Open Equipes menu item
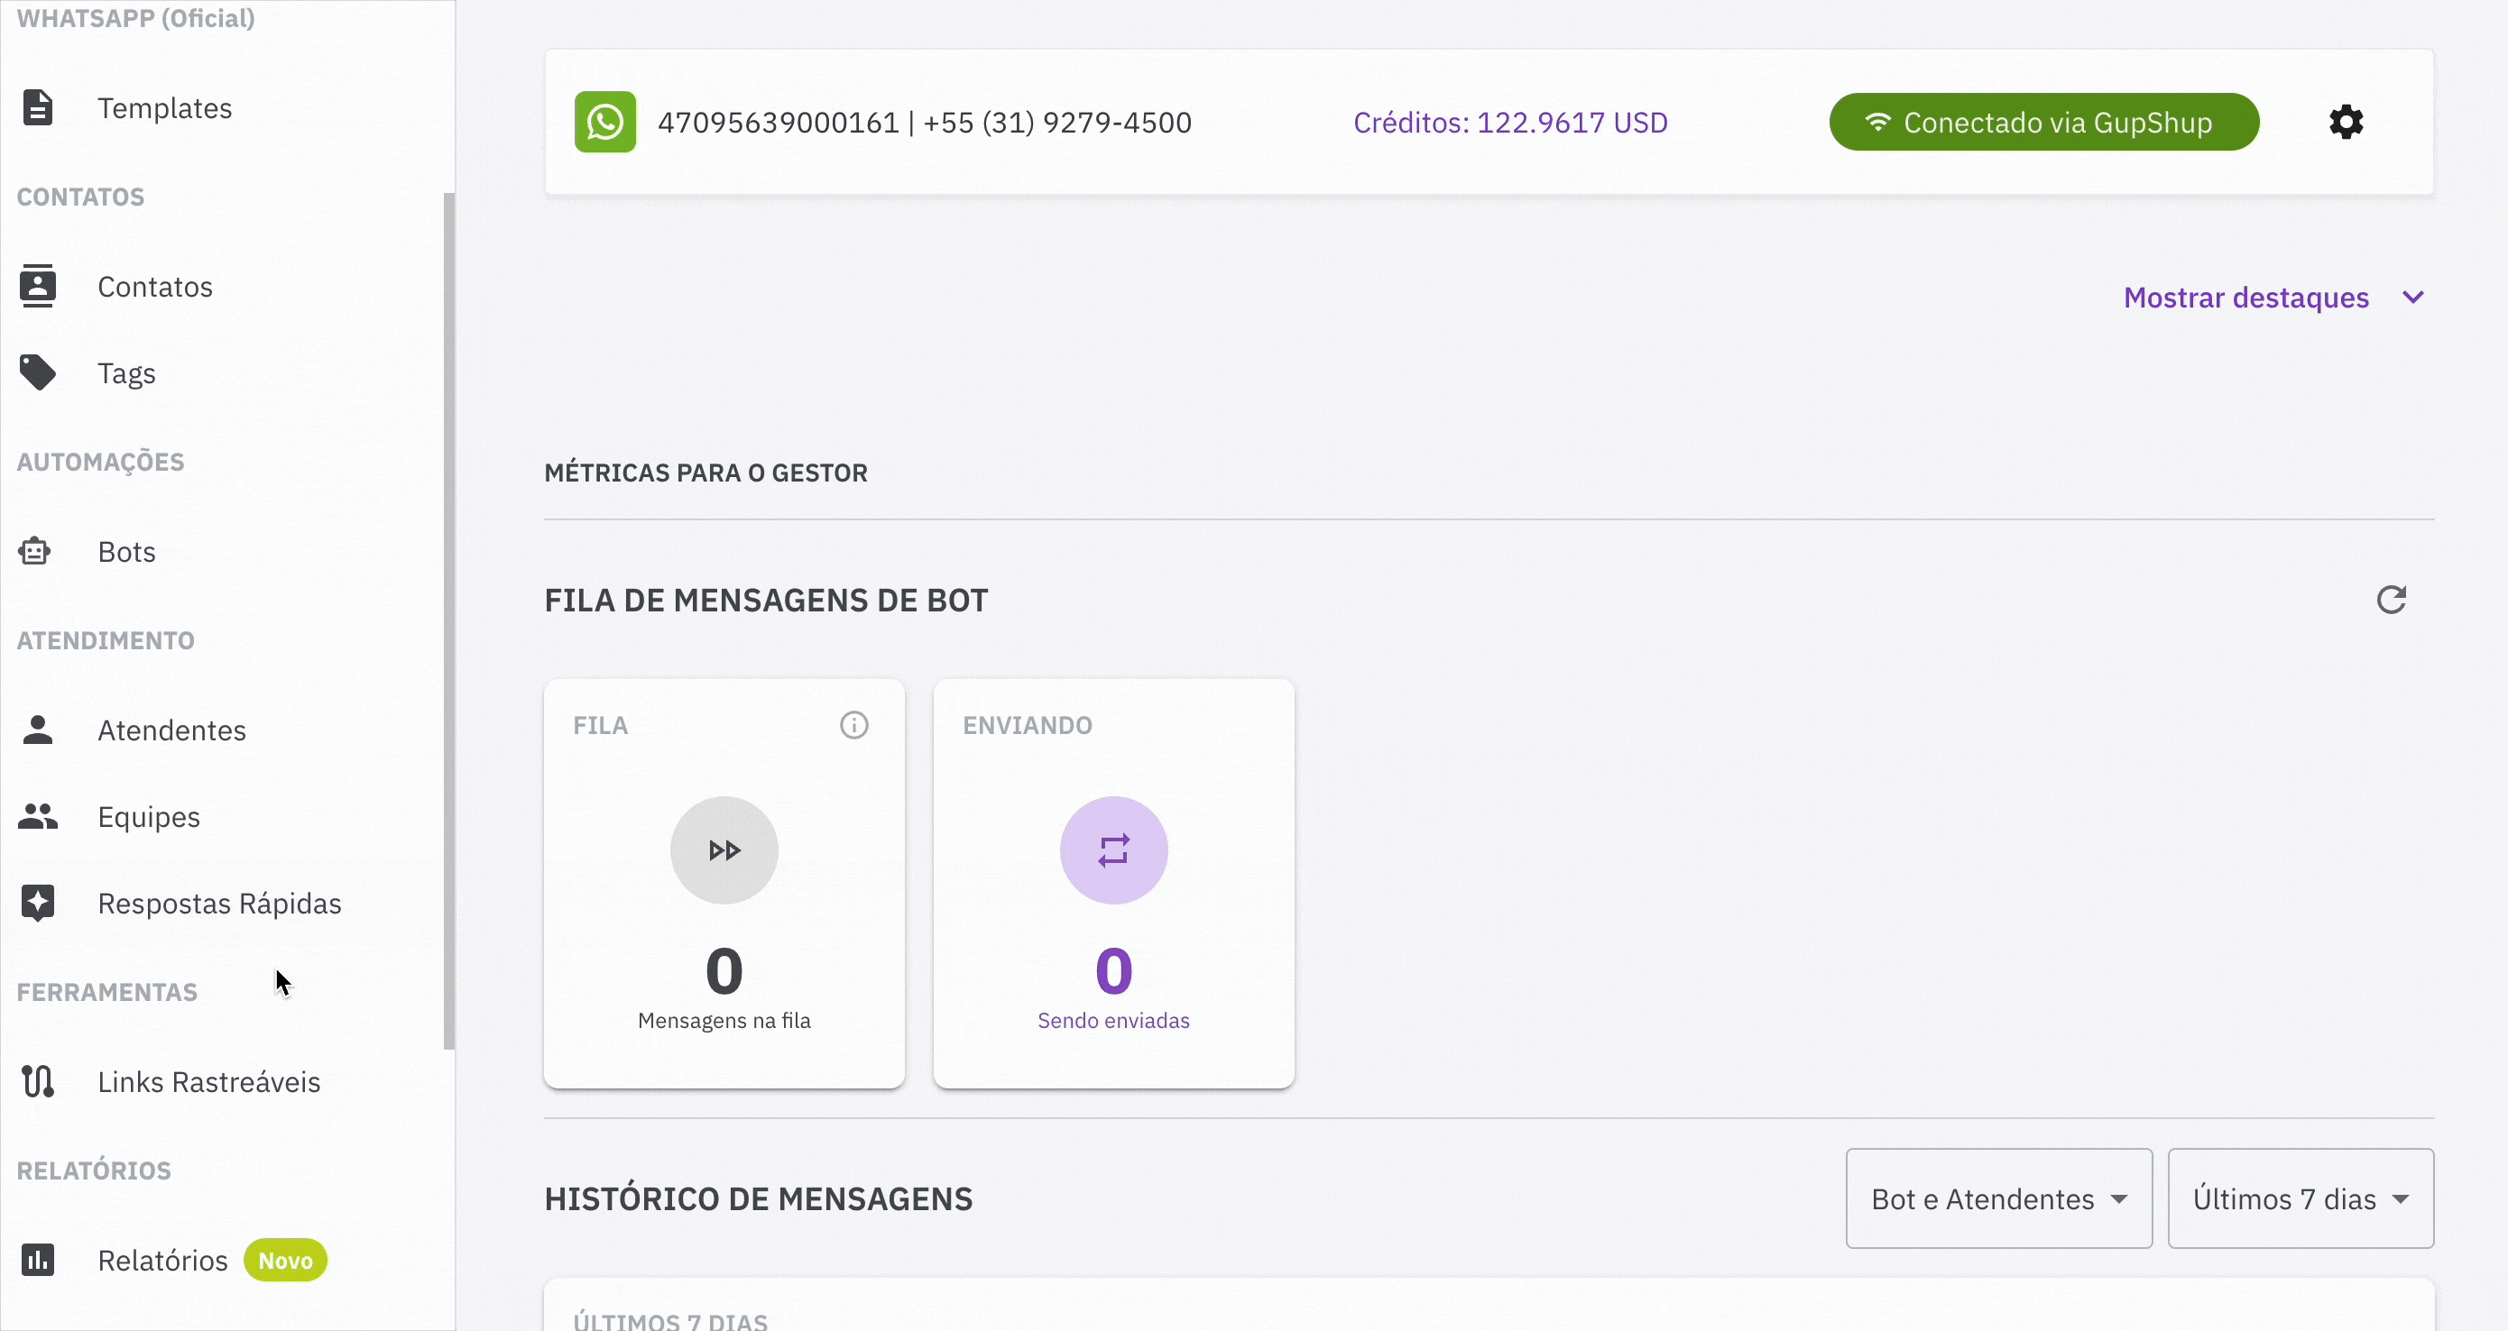Screen dimensions: 2508x1331 148,817
